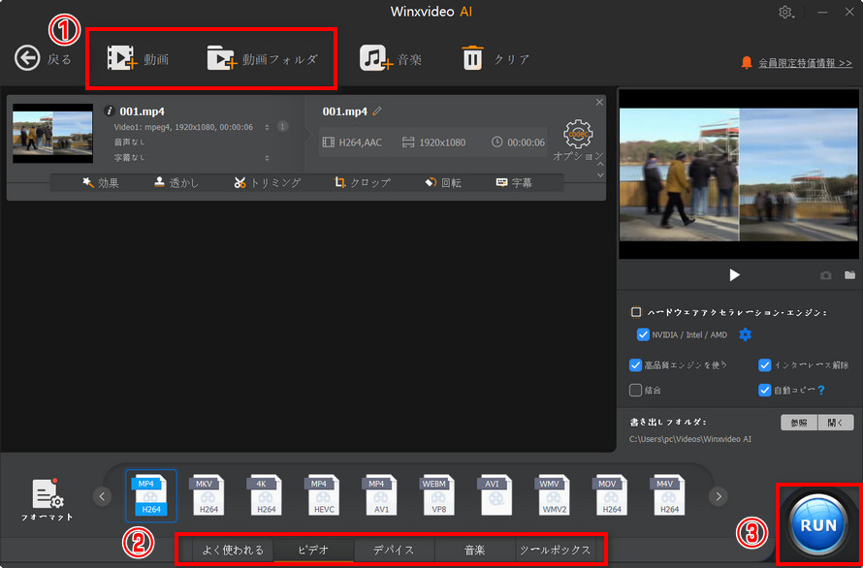
Task: Click the フォーマット settings icon
Action: [48, 494]
